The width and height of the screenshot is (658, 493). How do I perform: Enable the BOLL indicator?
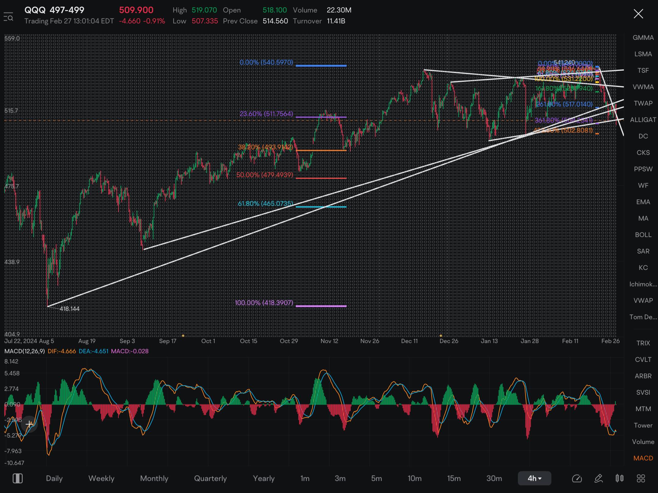(x=643, y=235)
